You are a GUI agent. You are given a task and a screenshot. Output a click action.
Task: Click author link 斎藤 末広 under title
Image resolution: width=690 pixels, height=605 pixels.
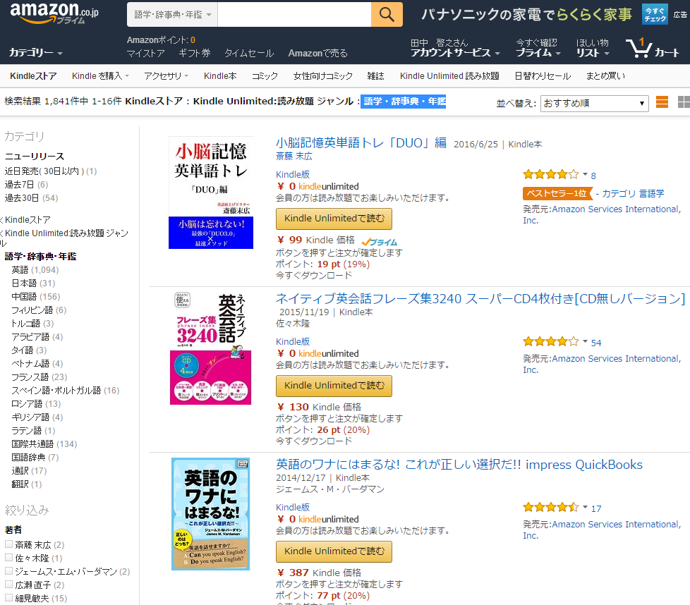(294, 156)
